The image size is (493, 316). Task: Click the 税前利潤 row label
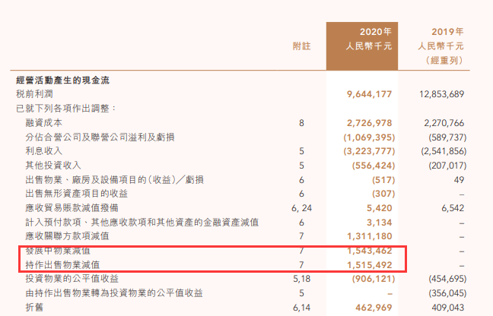(x=34, y=94)
